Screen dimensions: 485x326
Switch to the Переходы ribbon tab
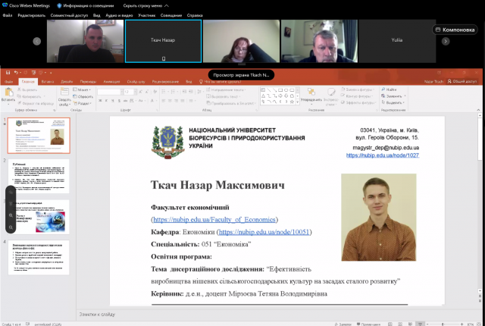click(88, 82)
